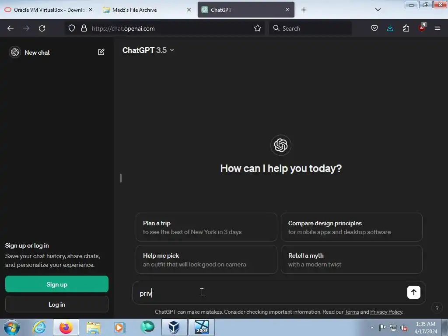448x336 pixels.
Task: Click the network tray icon
Action: (x=393, y=328)
